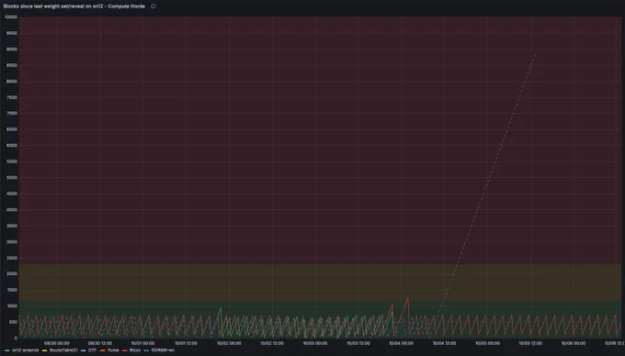
Task: Click the y-axis label '2500'
Action: point(12,258)
